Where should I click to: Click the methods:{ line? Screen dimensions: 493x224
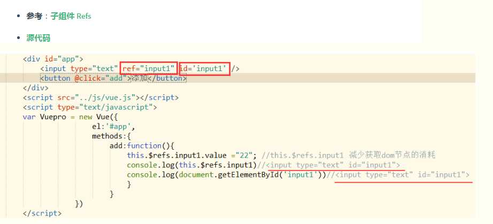[111, 136]
